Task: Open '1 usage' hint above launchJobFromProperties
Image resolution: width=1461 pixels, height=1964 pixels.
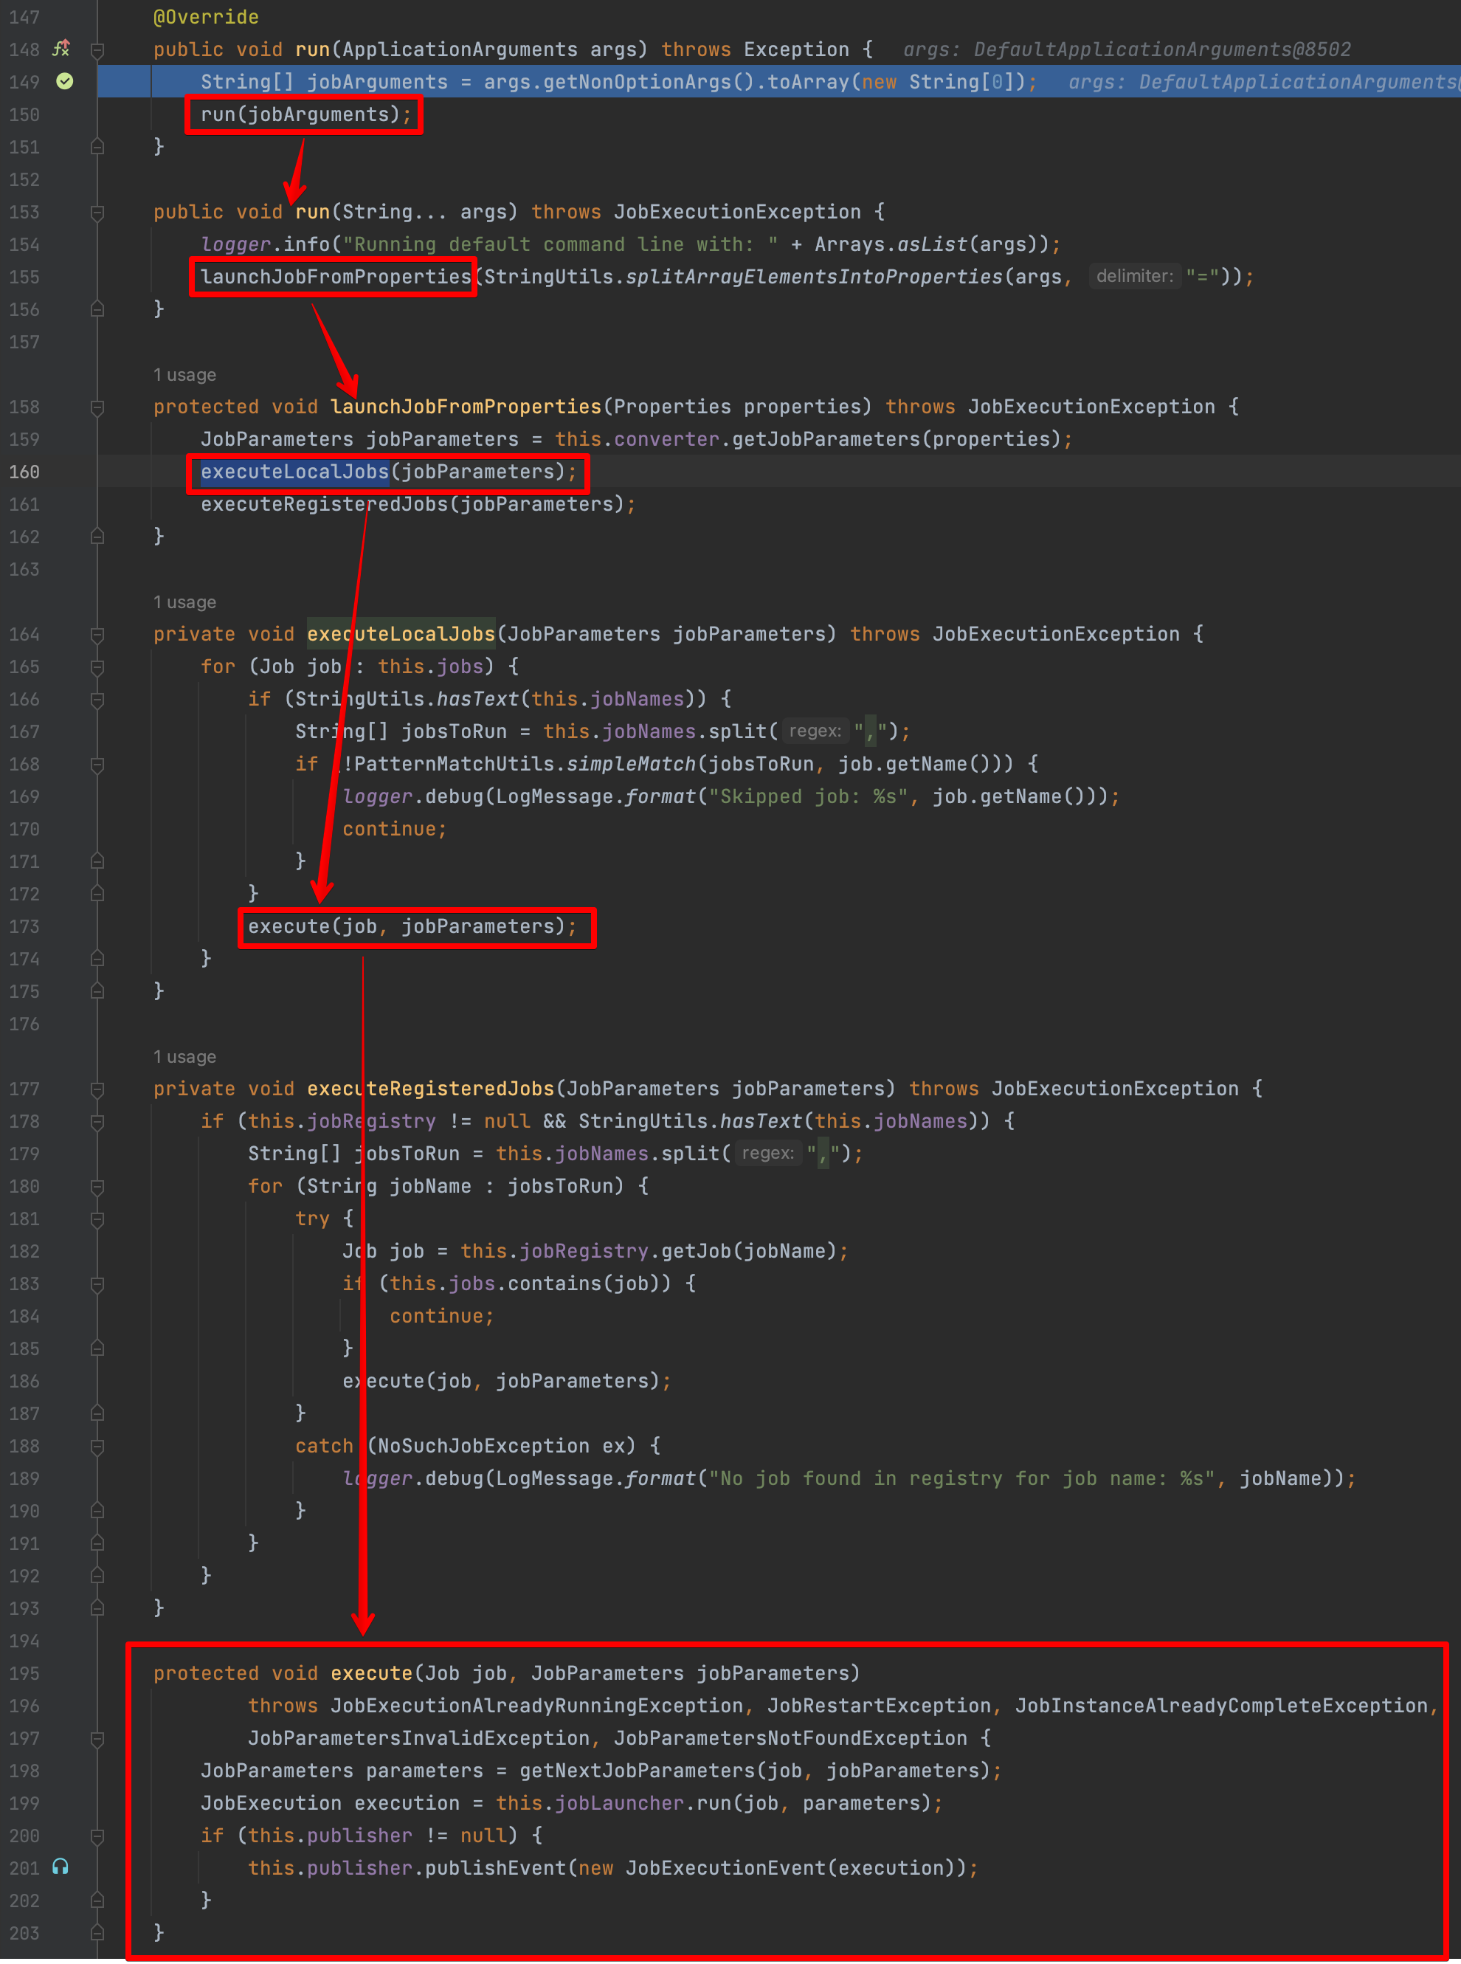Action: (x=184, y=375)
